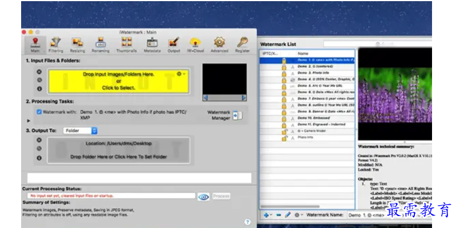
Task: Toggle the Watermark with checkbox
Action: pos(39,112)
